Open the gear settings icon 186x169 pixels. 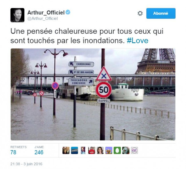click(x=140, y=13)
